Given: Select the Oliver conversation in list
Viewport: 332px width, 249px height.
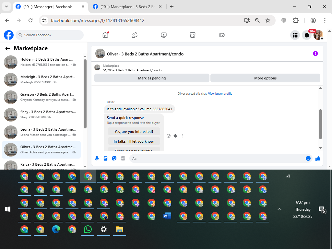Looking at the screenshot, I should (41, 150).
